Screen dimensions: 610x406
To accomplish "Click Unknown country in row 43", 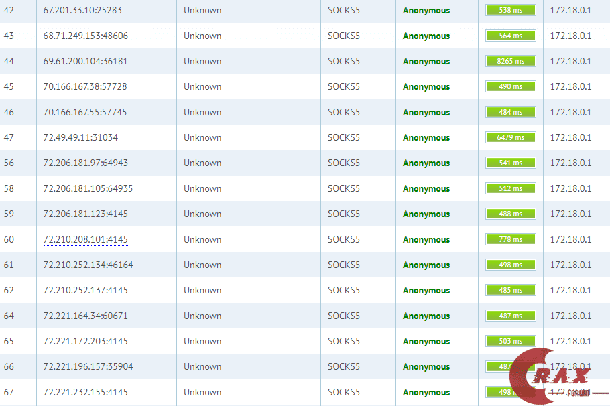I will click(202, 36).
